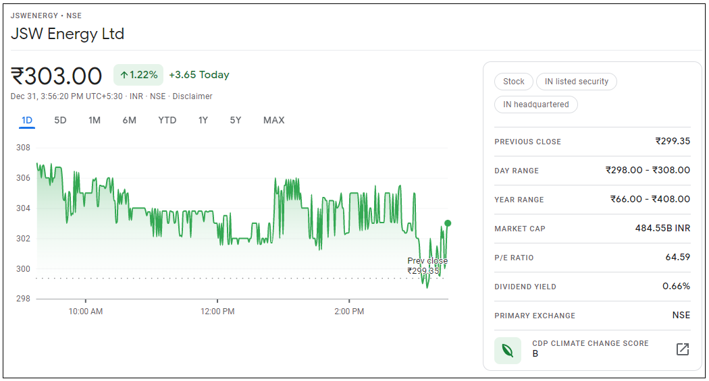The width and height of the screenshot is (709, 381).
Task: Click the ₹303.00 current price
Action: [57, 76]
